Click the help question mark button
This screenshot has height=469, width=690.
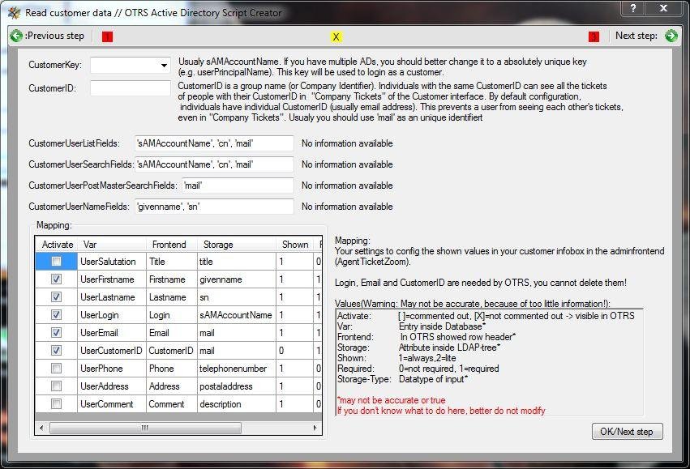pos(632,8)
